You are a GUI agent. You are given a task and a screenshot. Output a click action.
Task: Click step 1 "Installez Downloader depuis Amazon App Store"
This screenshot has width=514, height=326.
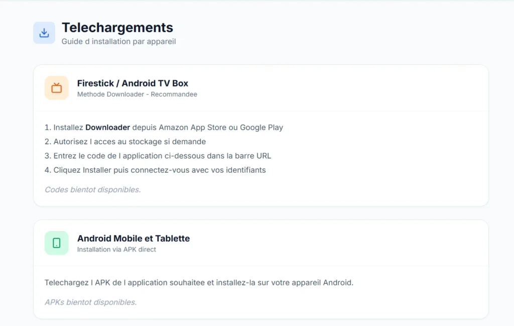click(x=164, y=128)
